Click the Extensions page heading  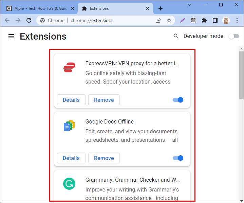(43, 37)
